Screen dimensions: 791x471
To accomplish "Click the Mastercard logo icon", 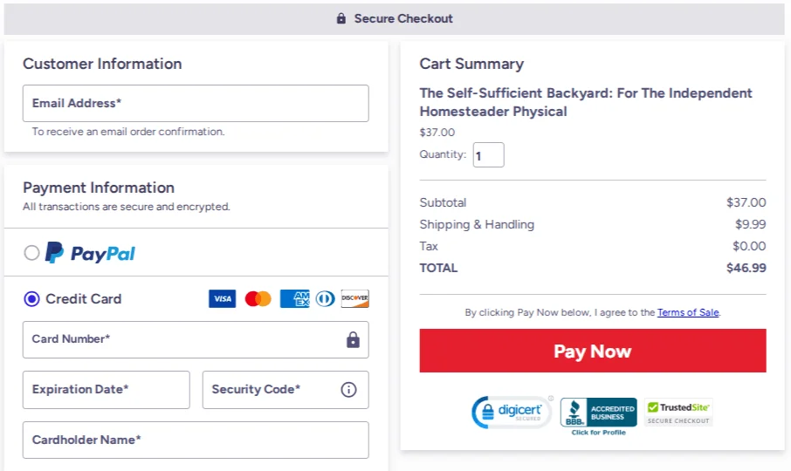I will [258, 299].
